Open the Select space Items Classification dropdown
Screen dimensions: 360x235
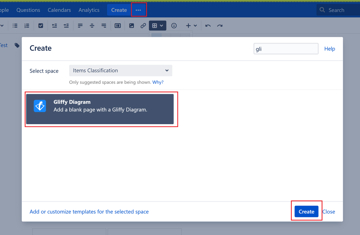coord(120,70)
